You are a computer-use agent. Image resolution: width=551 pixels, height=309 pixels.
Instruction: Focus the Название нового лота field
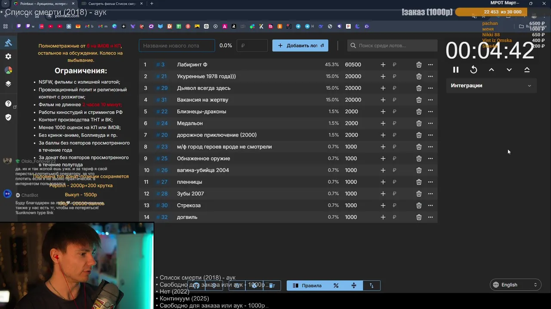[x=177, y=45]
